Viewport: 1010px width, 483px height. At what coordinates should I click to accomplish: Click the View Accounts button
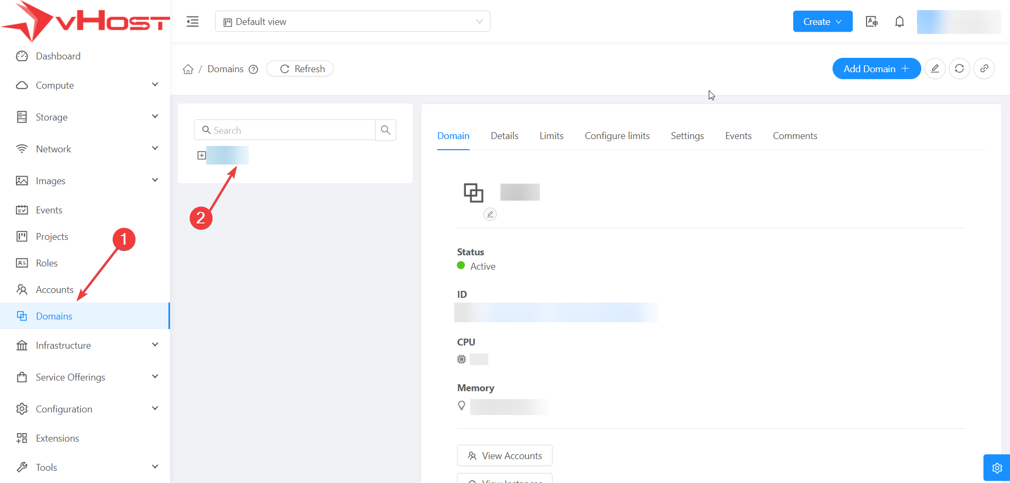tap(504, 456)
